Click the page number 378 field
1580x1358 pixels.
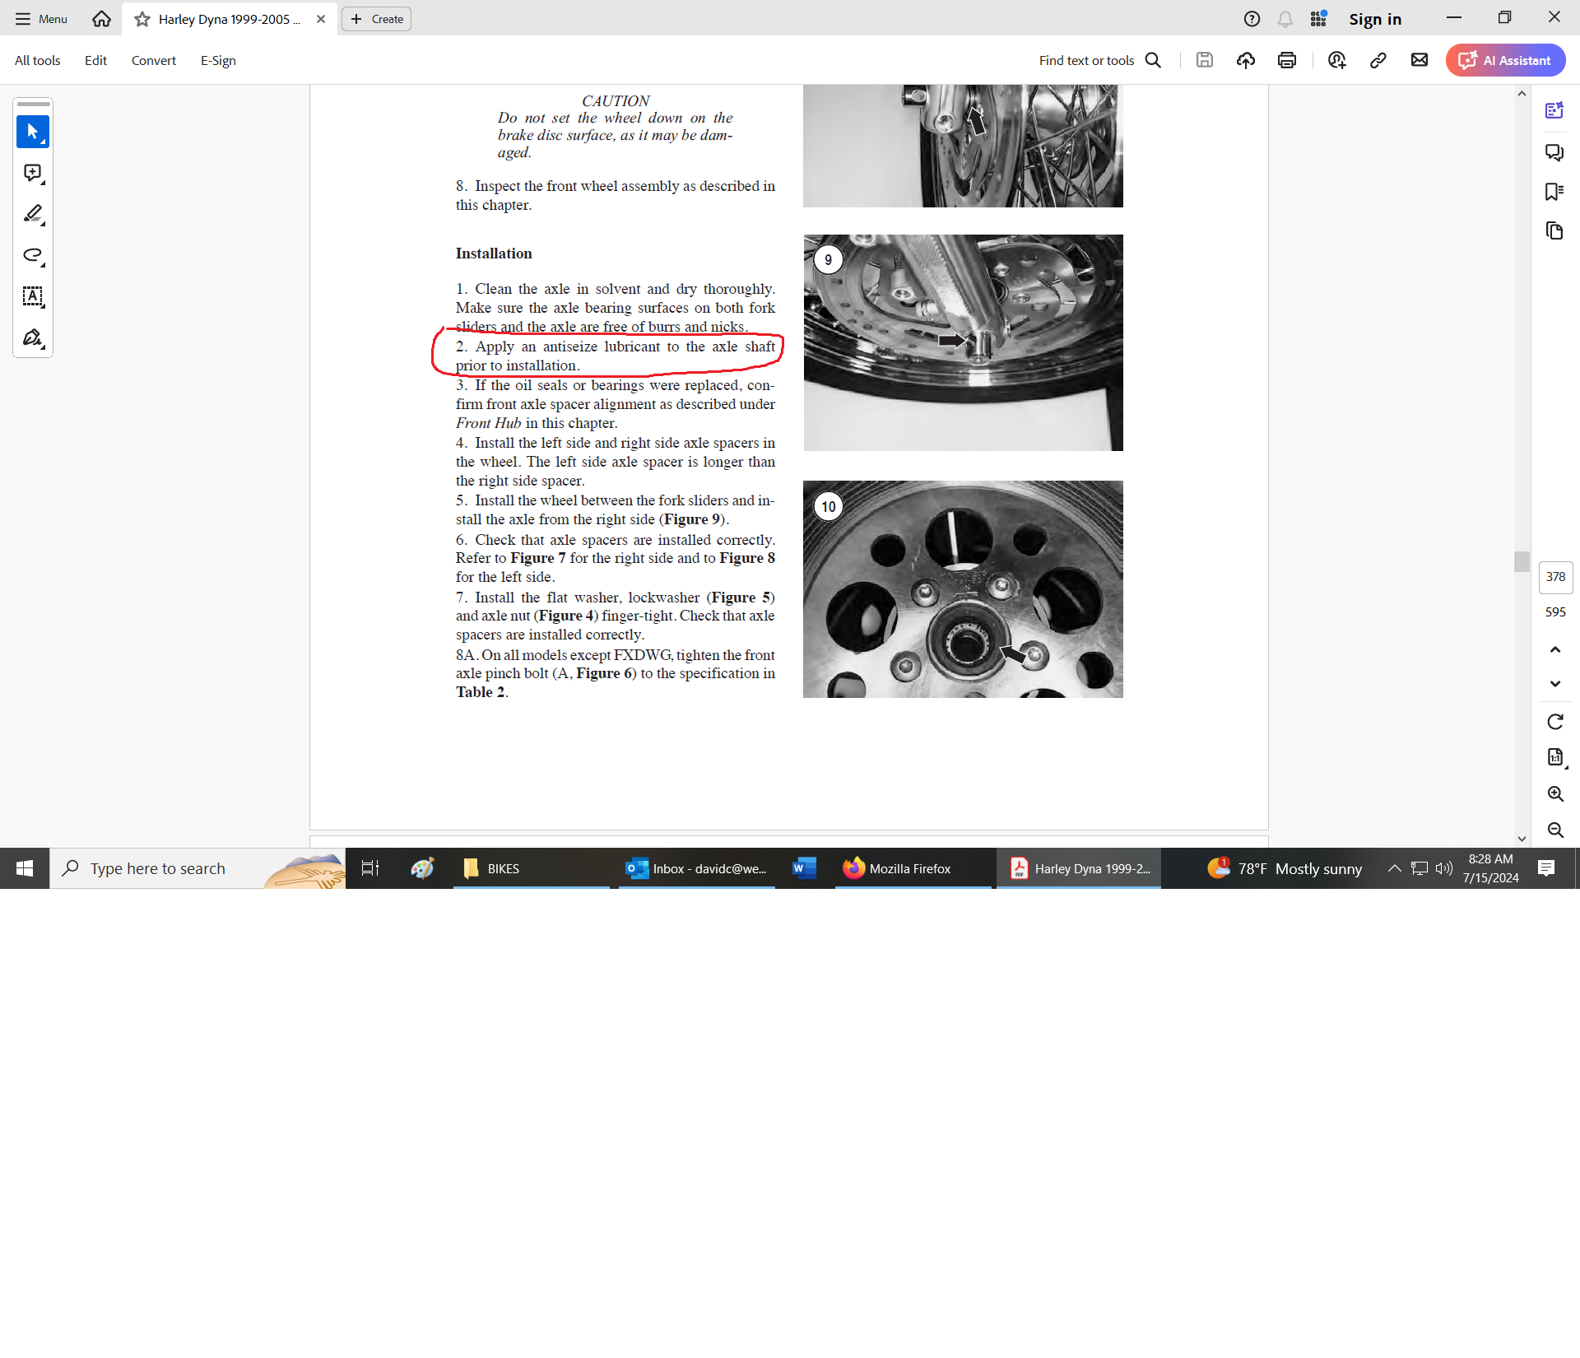click(x=1554, y=577)
